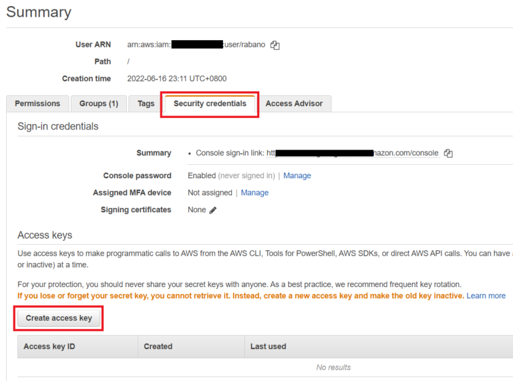Click the Last used column header
The width and height of the screenshot is (513, 381).
(268, 346)
